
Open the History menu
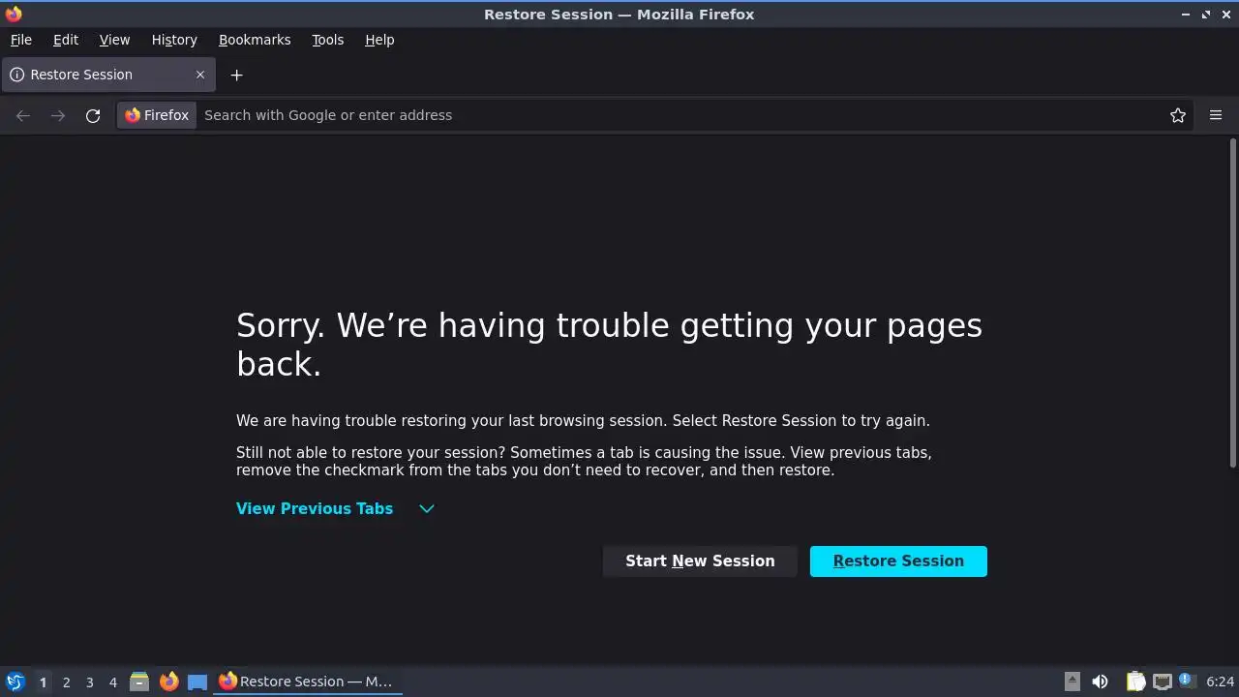tap(174, 40)
